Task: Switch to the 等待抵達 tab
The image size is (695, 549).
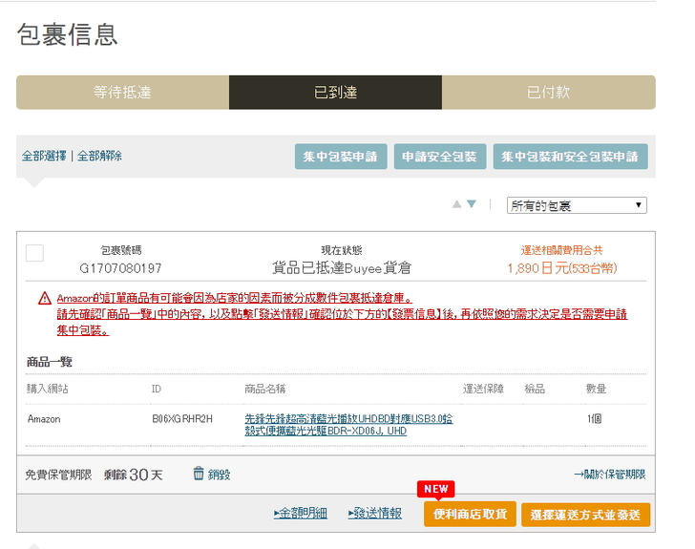Action: [x=122, y=93]
